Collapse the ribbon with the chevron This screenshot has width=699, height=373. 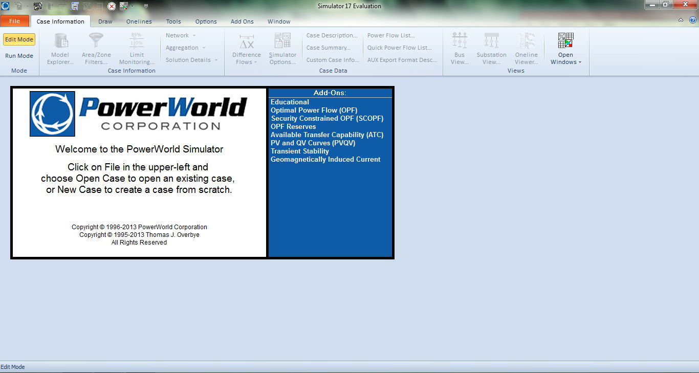[x=681, y=20]
